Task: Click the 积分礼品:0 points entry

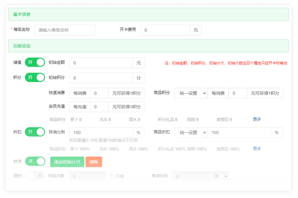Action: [x=168, y=119]
